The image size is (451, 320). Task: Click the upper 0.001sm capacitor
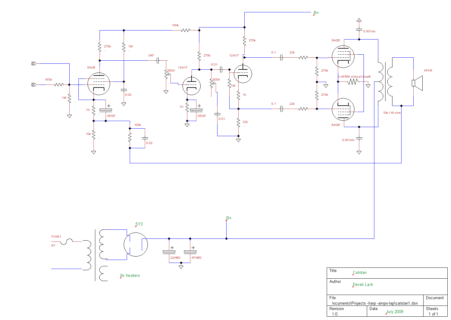(x=359, y=30)
